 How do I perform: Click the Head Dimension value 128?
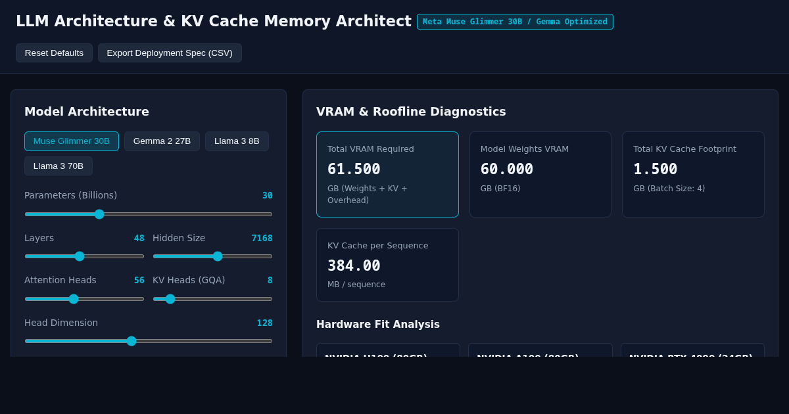click(264, 323)
